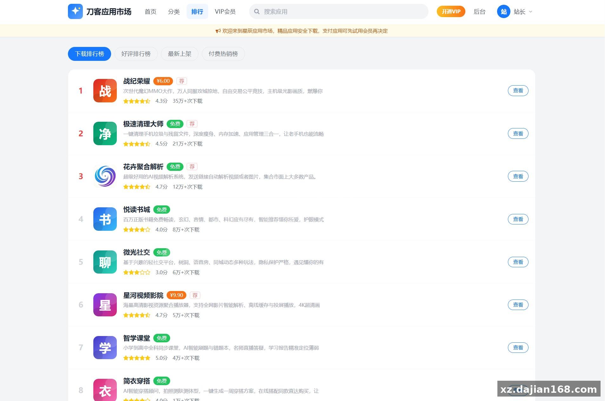Click 查看 for 战纪荣耀

pos(518,91)
